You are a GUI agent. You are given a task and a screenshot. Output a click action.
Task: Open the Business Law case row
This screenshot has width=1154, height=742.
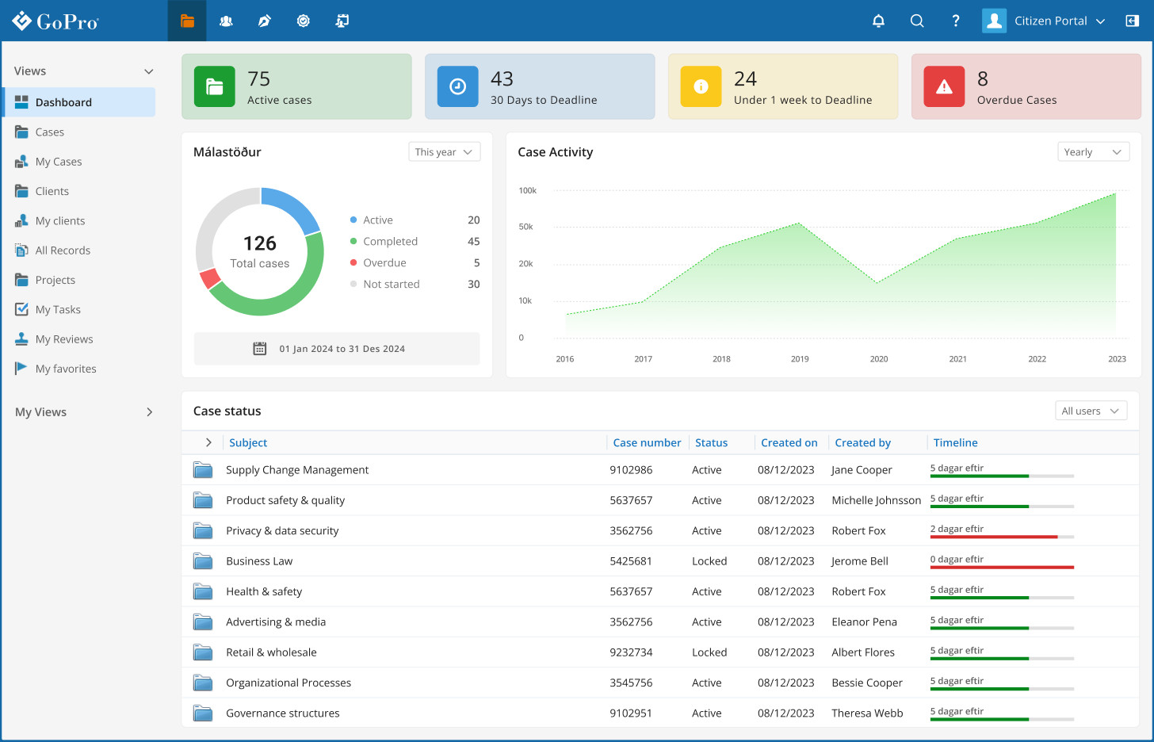click(x=259, y=561)
